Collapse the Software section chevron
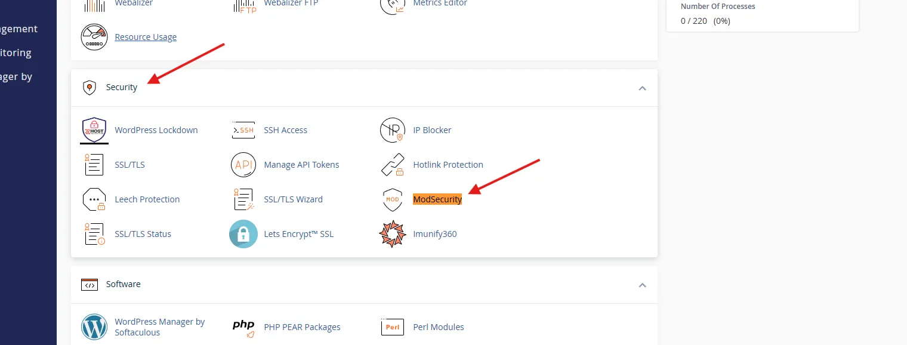Screen dimensions: 907x345 tap(642, 285)
